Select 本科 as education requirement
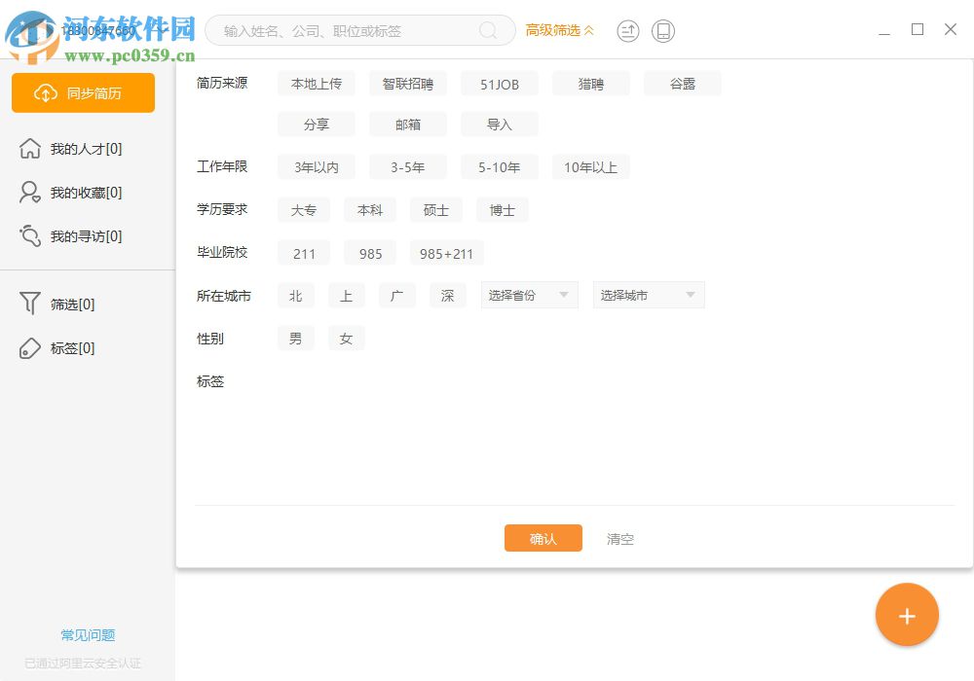The image size is (974, 681). point(369,209)
